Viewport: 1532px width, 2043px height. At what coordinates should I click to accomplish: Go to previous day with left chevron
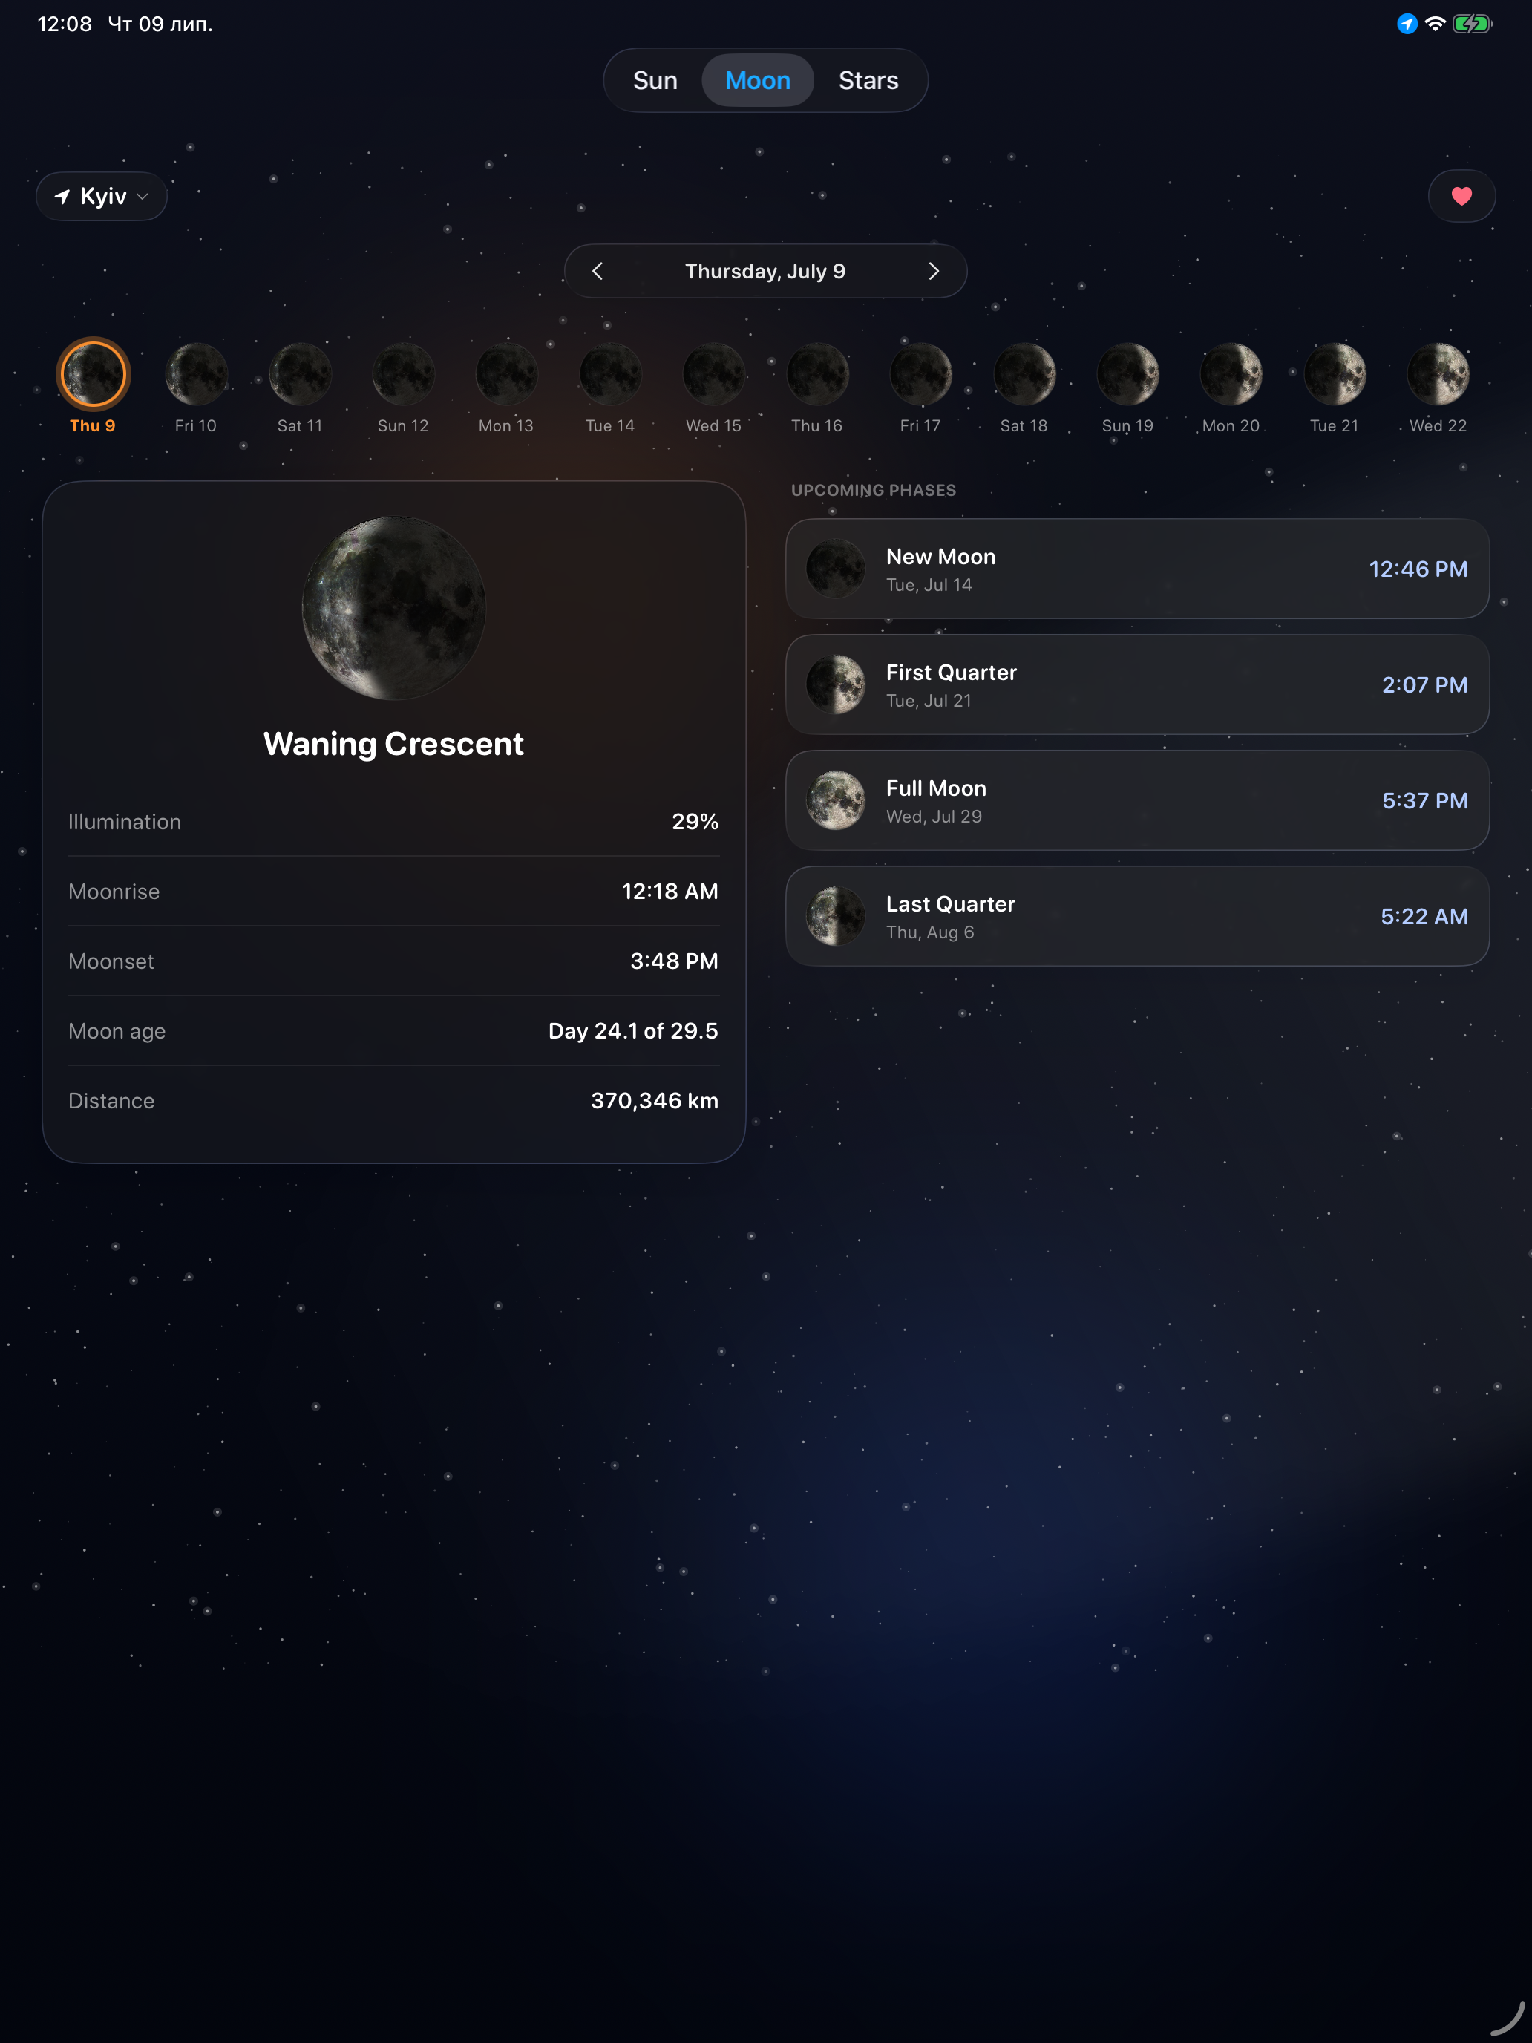(x=598, y=271)
